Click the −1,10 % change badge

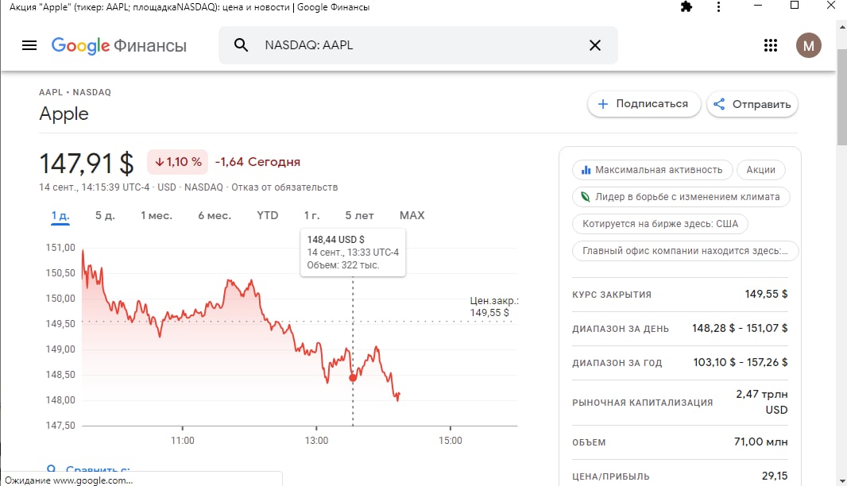(178, 161)
